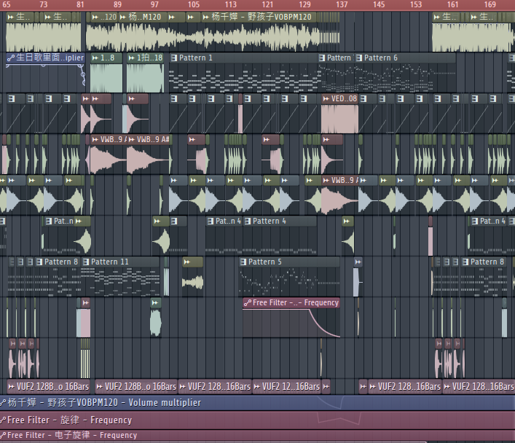Open the VED..08 audio clip icon
Viewport: 515px width, 443px height.
click(325, 99)
